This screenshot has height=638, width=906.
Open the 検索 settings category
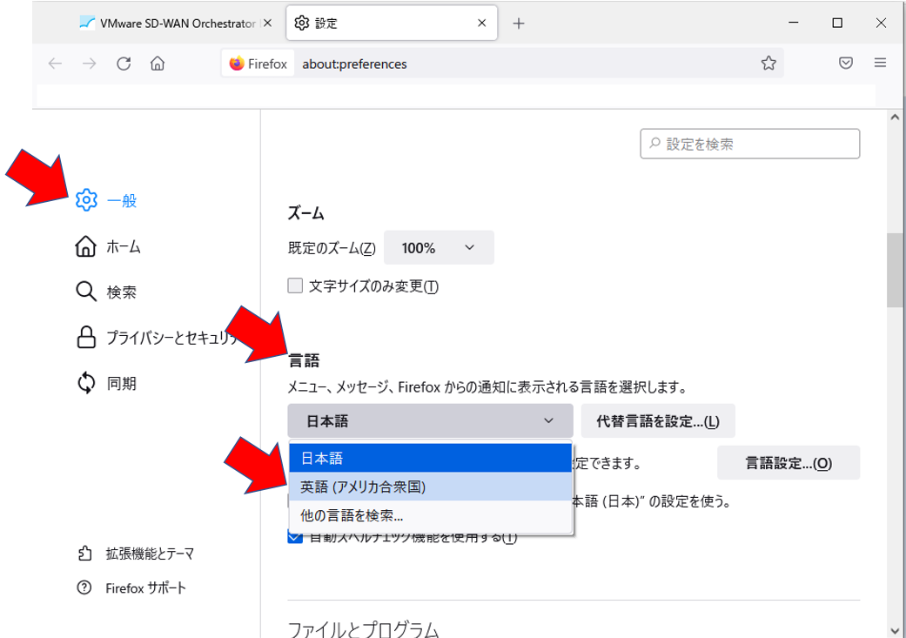(106, 292)
